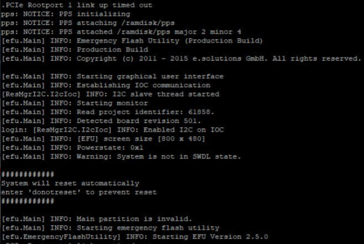364x244 pixels.
Task: Click the 'PPS attaching /ramdisk/pps' line
Action: pyautogui.click(x=82, y=23)
